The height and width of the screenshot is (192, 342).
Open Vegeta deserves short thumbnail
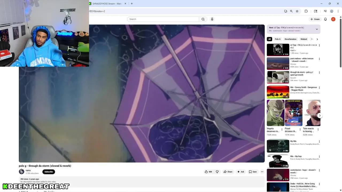point(275,113)
